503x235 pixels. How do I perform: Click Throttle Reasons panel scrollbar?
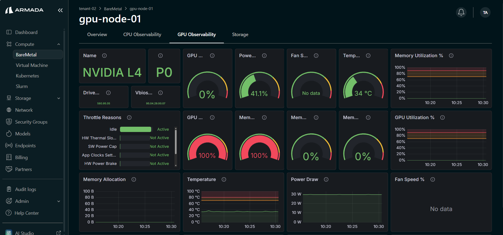click(x=176, y=142)
